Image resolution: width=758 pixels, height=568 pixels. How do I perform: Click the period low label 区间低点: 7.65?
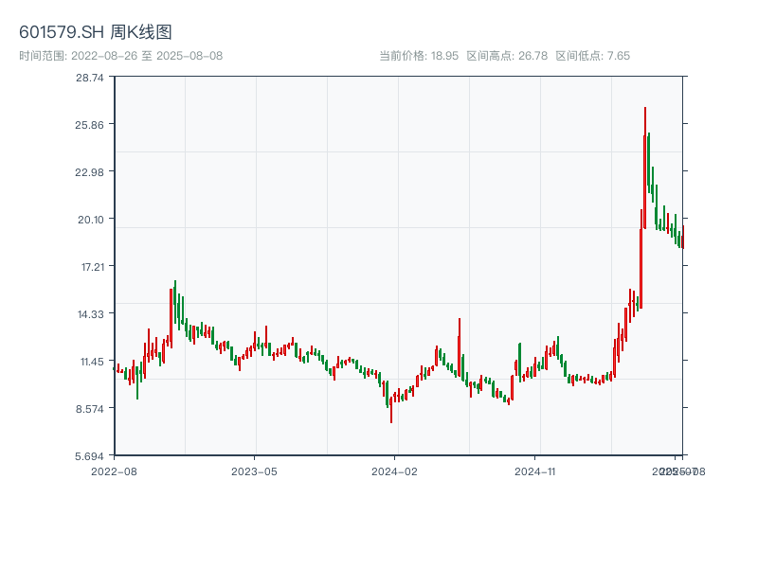click(x=593, y=56)
